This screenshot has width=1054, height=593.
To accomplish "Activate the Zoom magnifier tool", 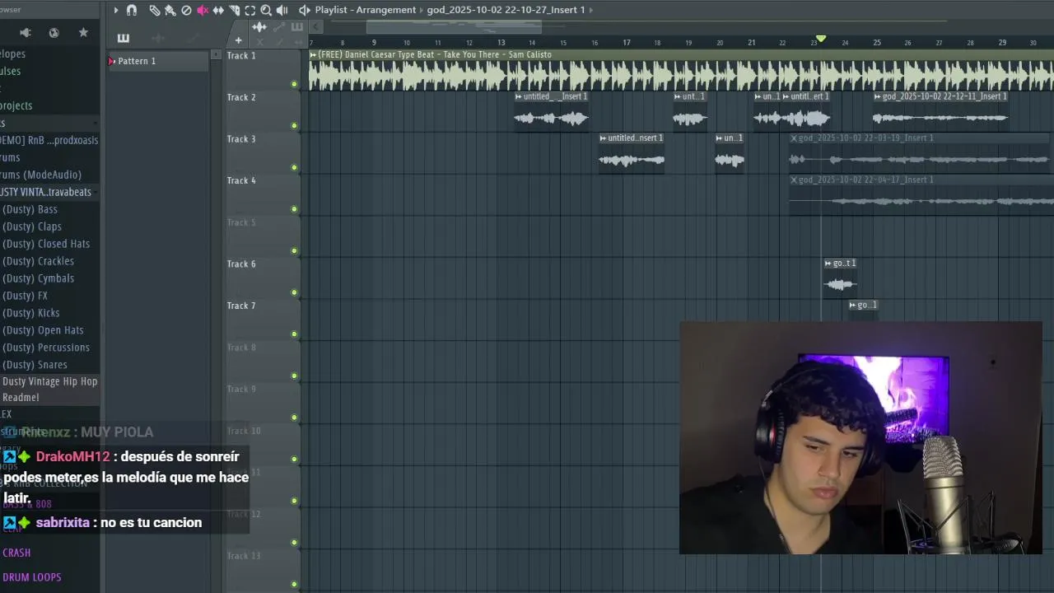I will [x=266, y=10].
